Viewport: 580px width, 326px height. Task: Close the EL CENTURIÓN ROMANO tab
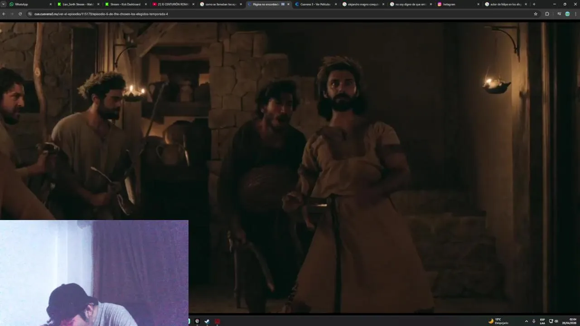(193, 4)
